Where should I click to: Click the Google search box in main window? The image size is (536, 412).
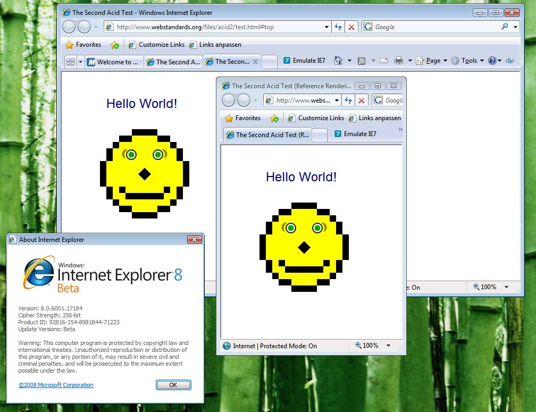point(431,27)
